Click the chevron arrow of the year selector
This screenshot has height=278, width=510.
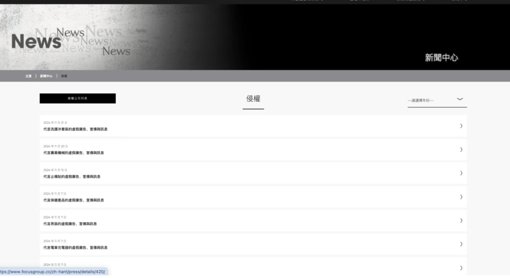pos(459,99)
